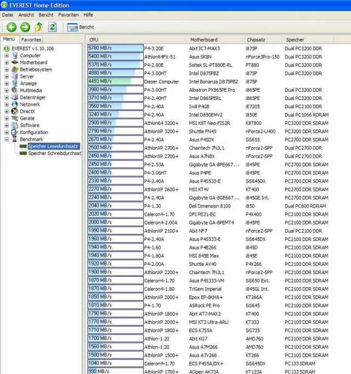Open the Hilfe menu
The height and width of the screenshot is (374, 351).
[88, 15]
